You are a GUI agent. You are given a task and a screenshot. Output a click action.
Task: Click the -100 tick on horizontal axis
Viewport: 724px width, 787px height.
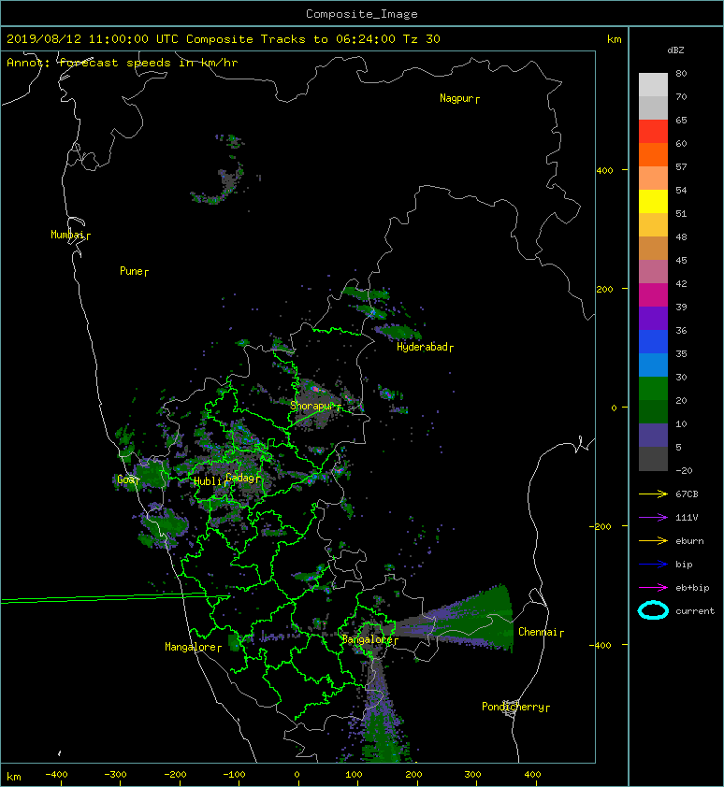tap(234, 775)
